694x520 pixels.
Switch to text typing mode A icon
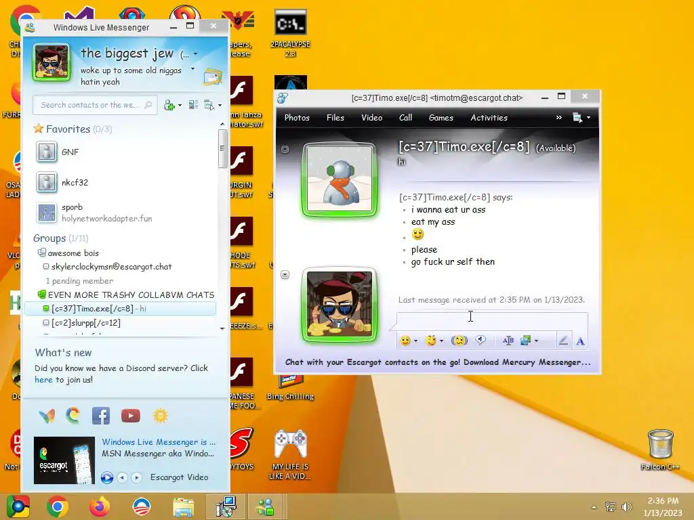[x=580, y=341]
